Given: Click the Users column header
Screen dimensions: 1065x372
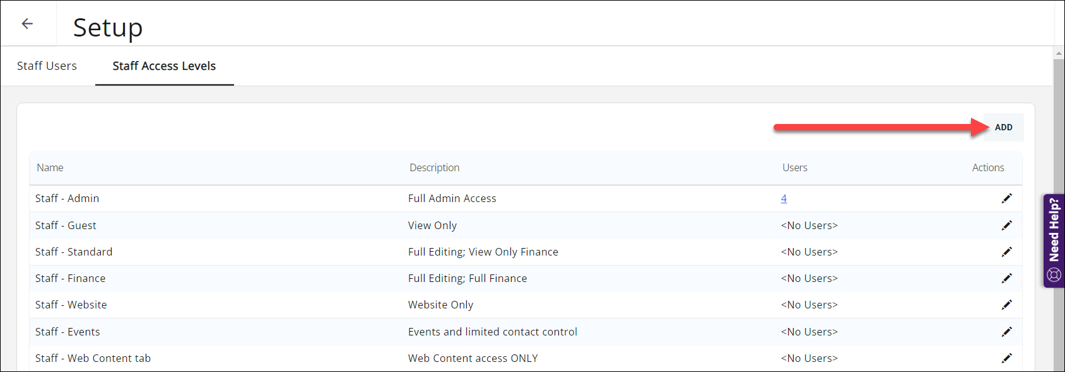Looking at the screenshot, I should click(794, 167).
